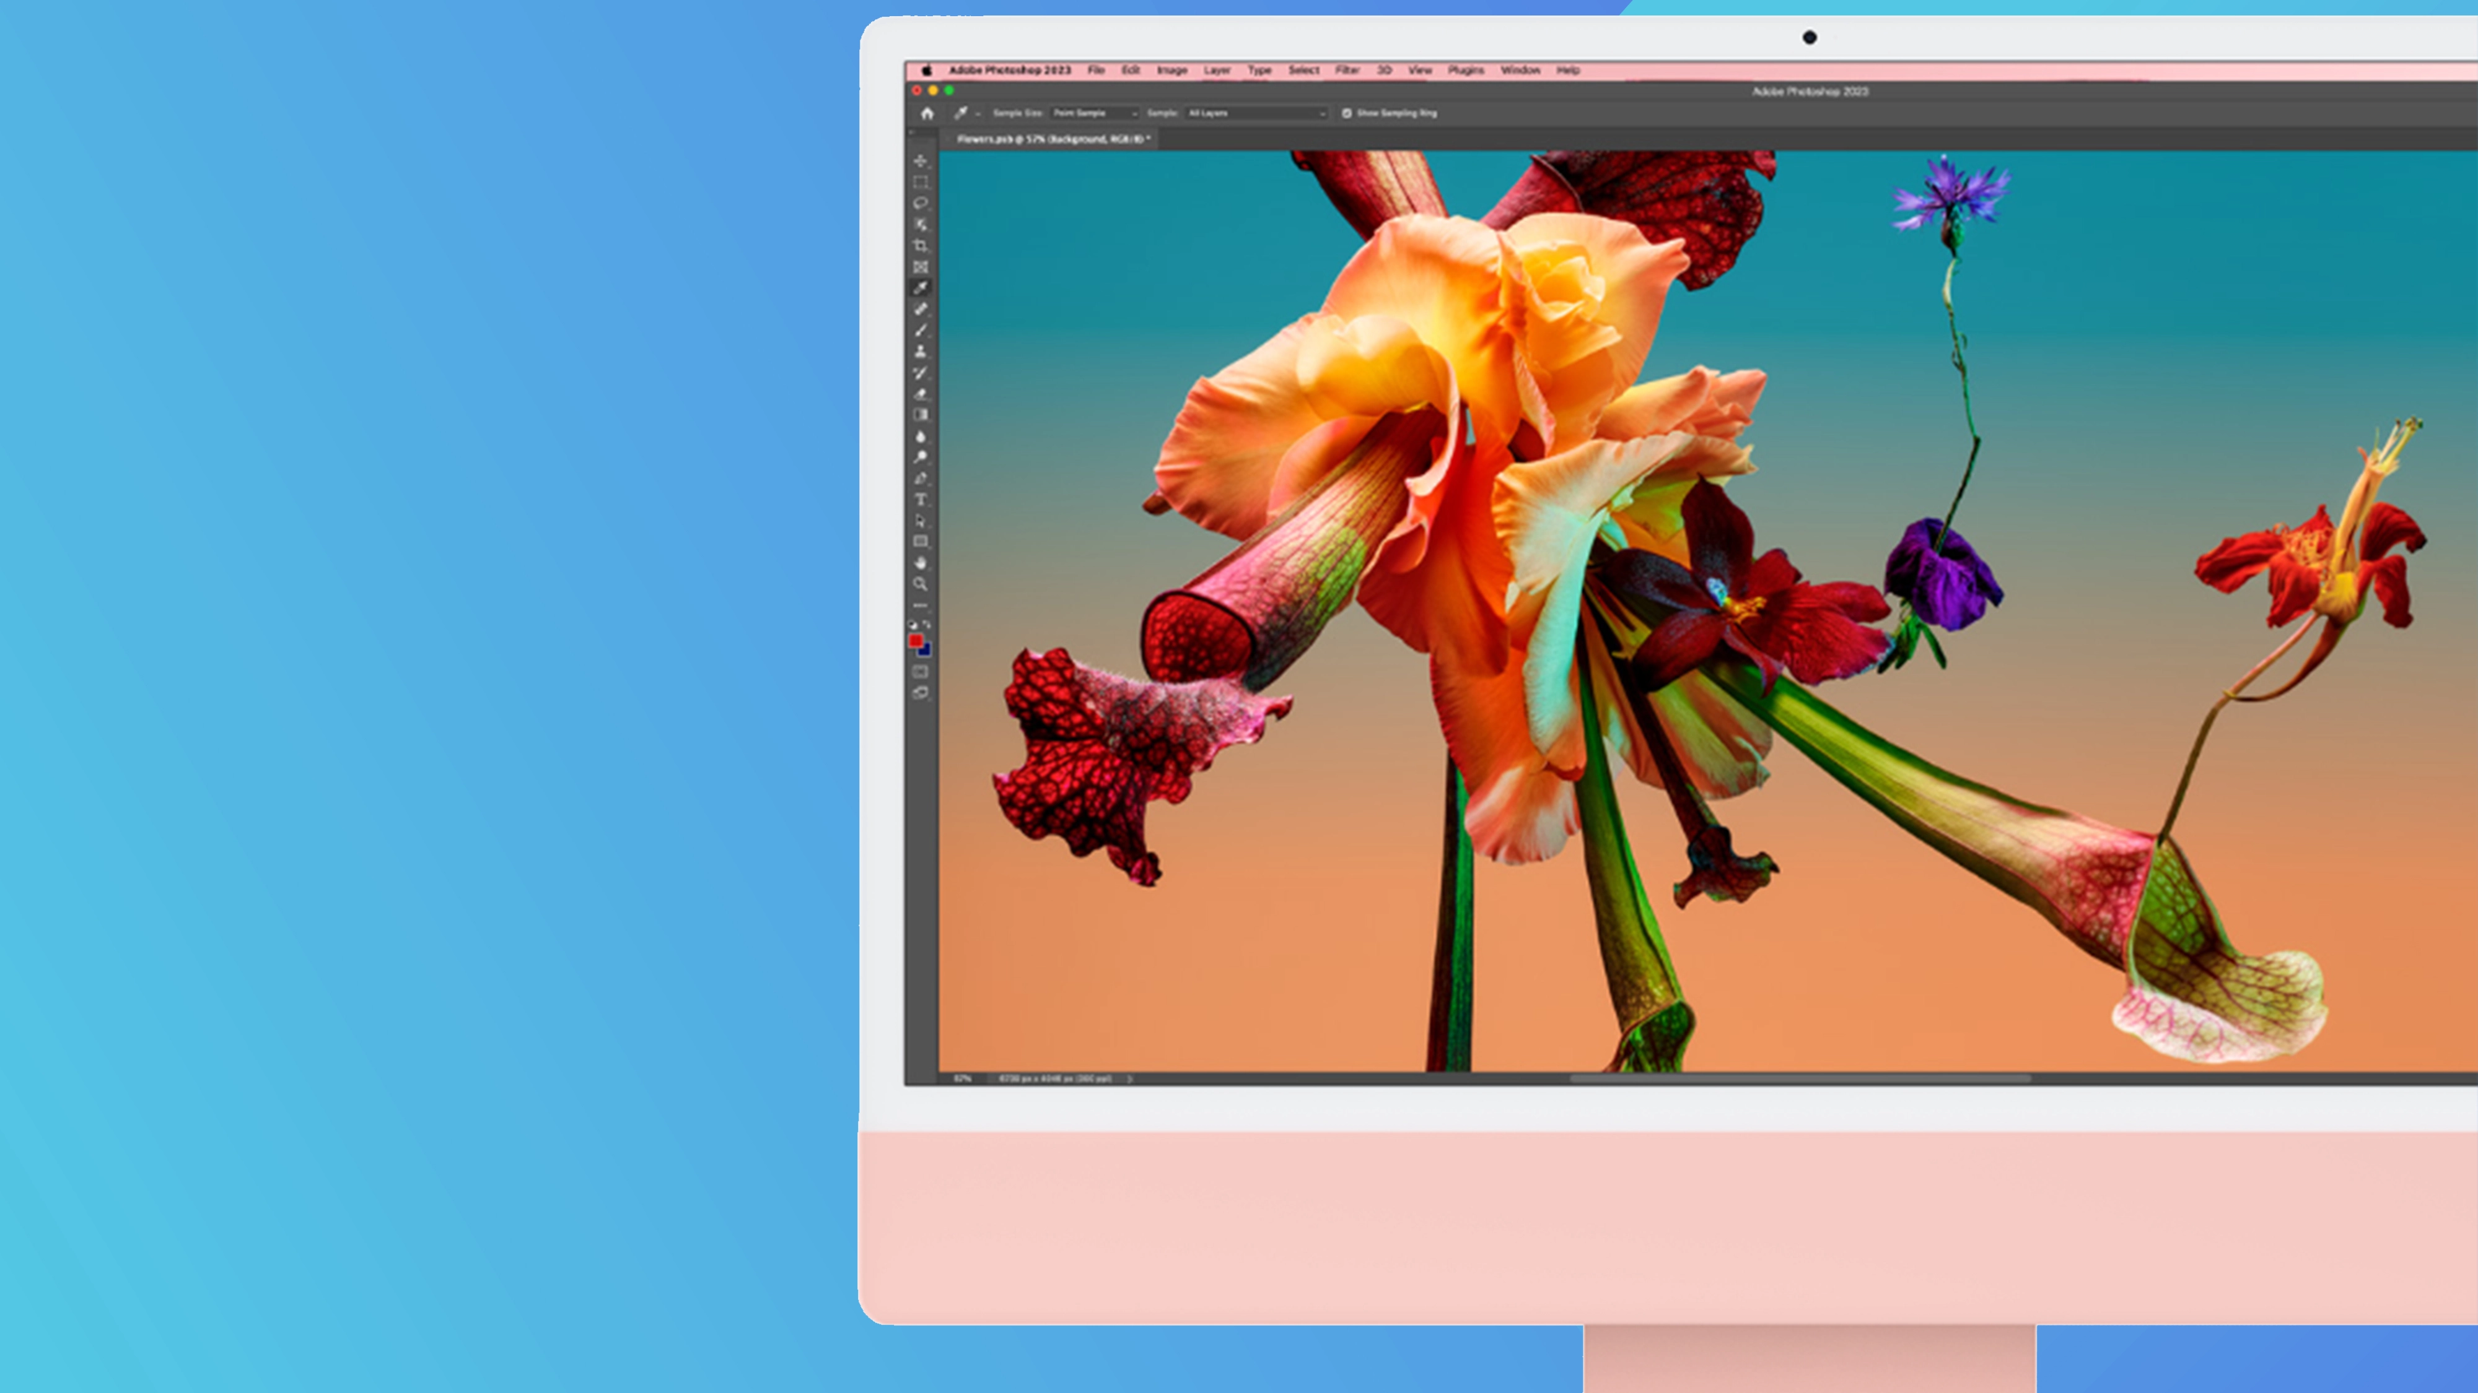The image size is (2478, 1393).
Task: Select the Crop tool
Action: [921, 245]
